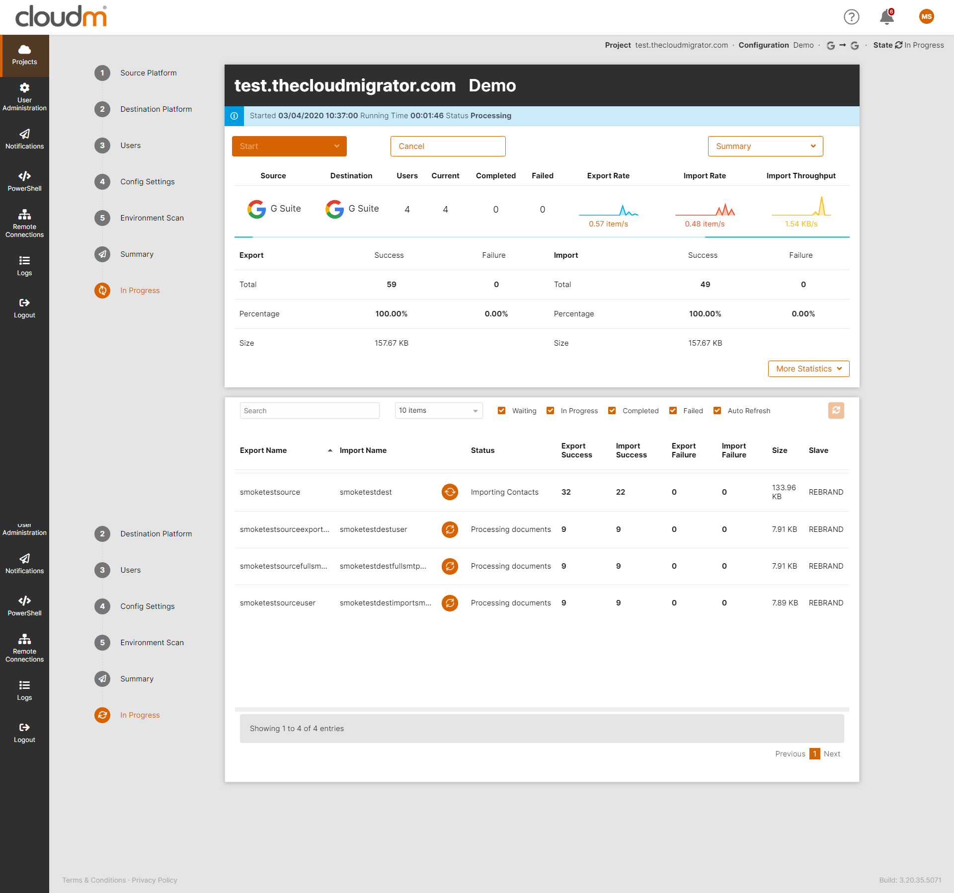Open Privacy Policy link
The height and width of the screenshot is (893, 954).
(x=155, y=880)
